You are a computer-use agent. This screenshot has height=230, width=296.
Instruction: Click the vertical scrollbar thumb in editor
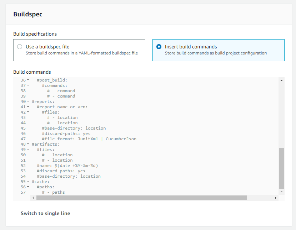pyautogui.click(x=281, y=168)
